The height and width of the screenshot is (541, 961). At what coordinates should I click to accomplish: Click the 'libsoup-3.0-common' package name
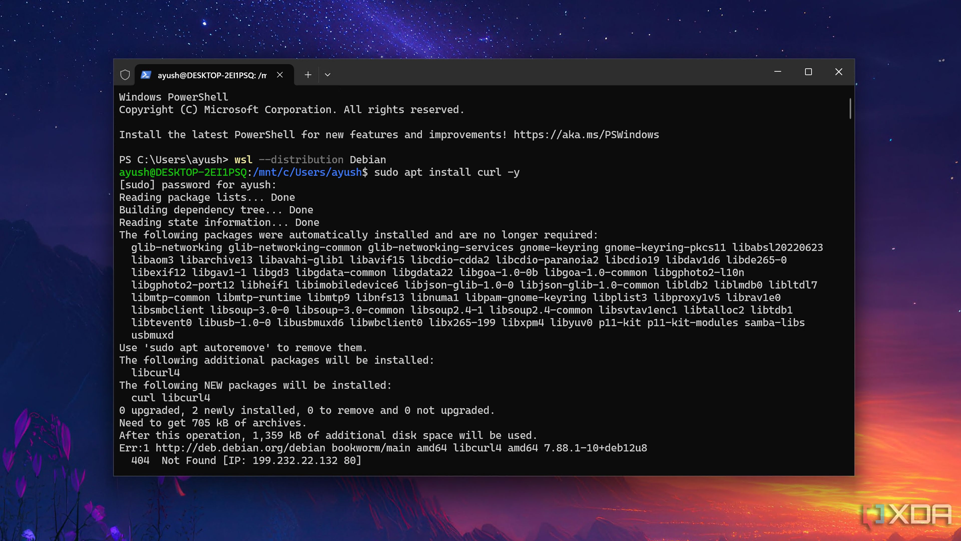click(350, 310)
